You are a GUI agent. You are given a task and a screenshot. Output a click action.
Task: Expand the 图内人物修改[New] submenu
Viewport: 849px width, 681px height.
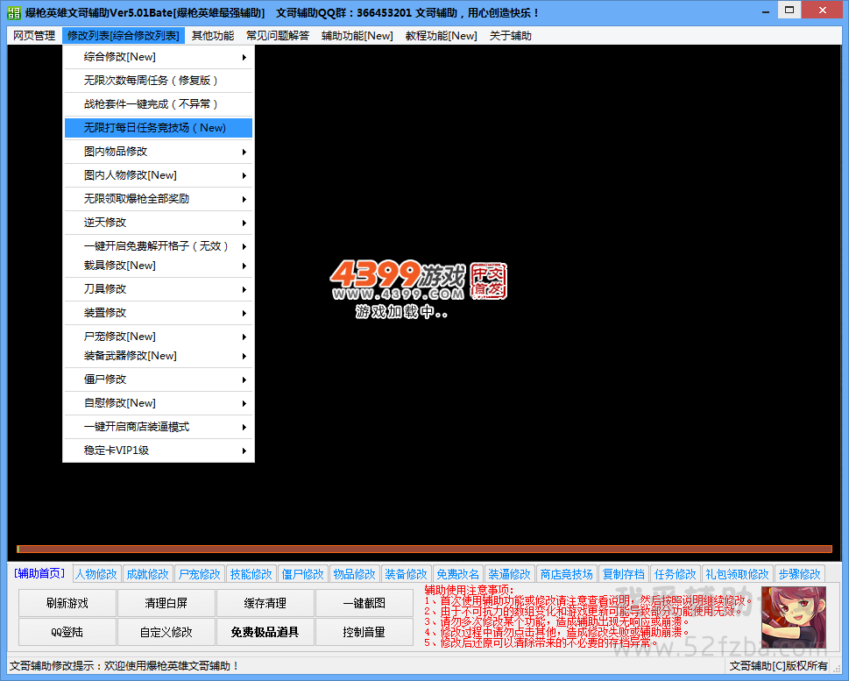click(159, 175)
